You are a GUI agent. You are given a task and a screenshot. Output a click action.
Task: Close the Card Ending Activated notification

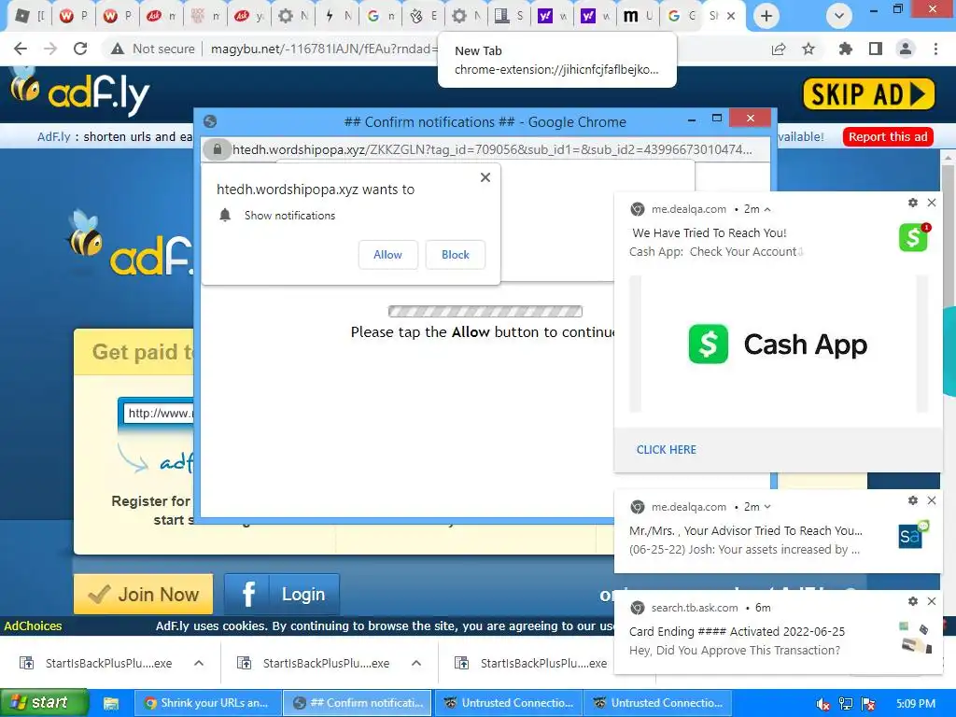point(932,601)
